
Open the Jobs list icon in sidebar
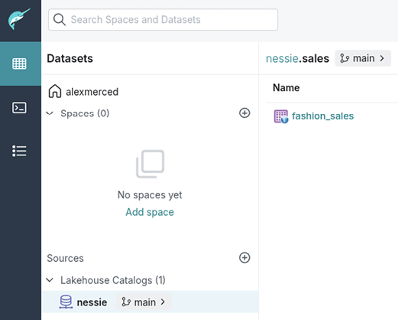click(x=19, y=151)
